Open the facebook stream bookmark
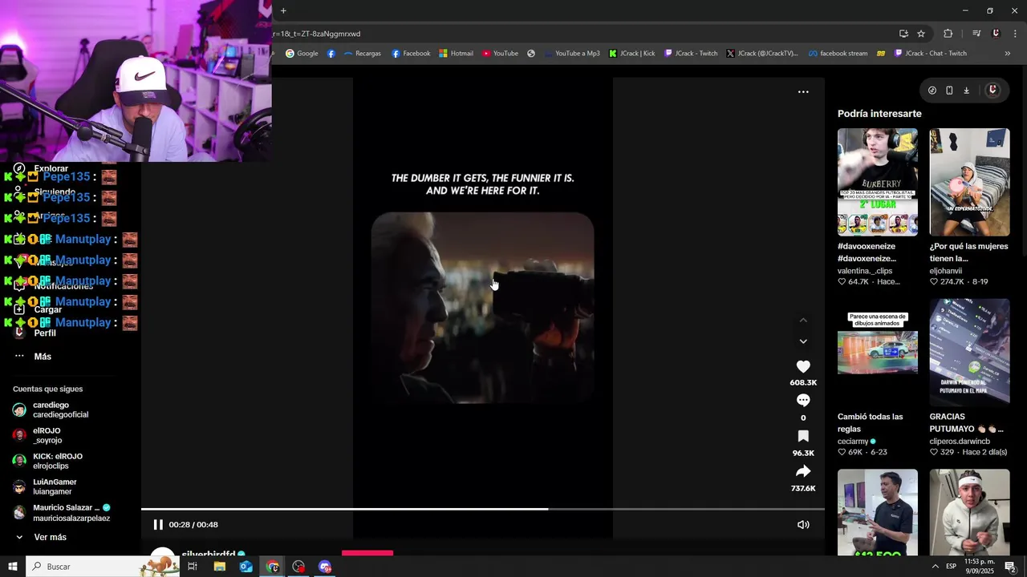Image resolution: width=1027 pixels, height=577 pixels. click(838, 54)
